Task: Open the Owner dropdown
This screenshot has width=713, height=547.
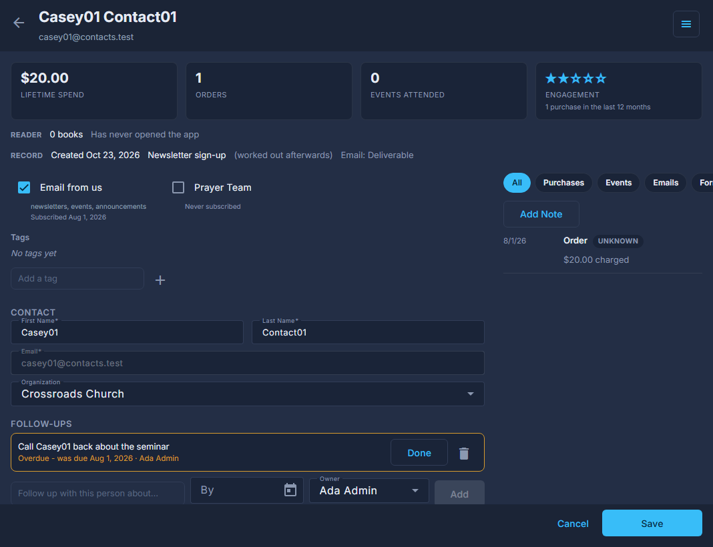Action: (x=369, y=491)
